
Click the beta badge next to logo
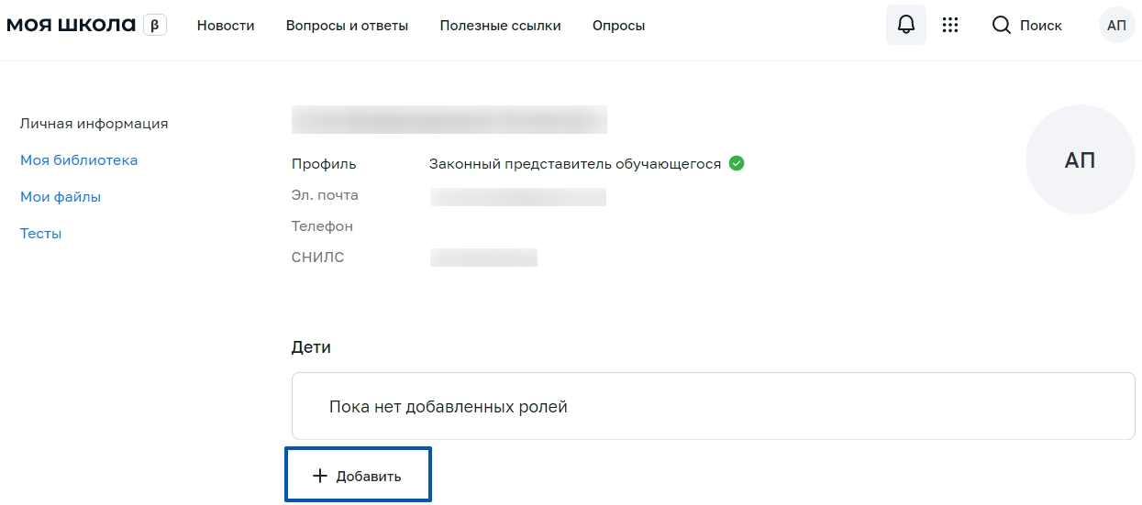(155, 25)
